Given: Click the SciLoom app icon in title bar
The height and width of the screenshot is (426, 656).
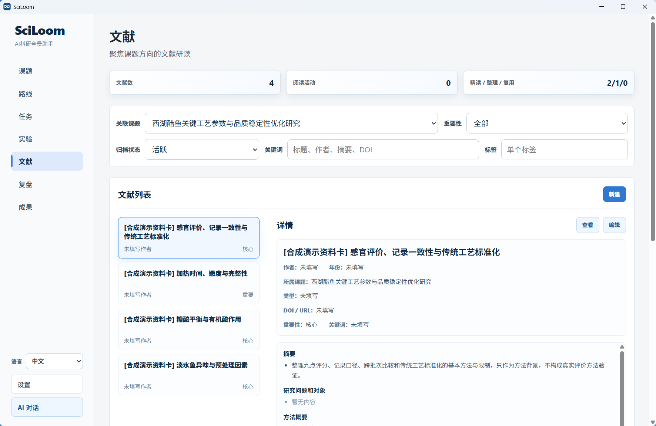Looking at the screenshot, I should coord(7,7).
